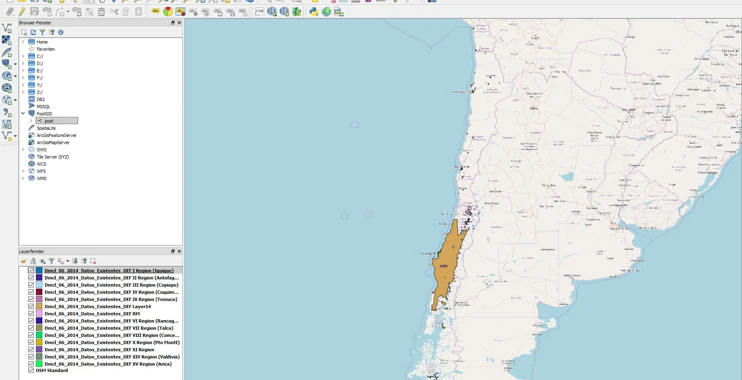Hide the Layer14 layer via its checkbox

[31, 307]
